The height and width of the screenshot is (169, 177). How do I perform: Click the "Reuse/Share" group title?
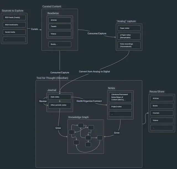pyautogui.click(x=157, y=92)
